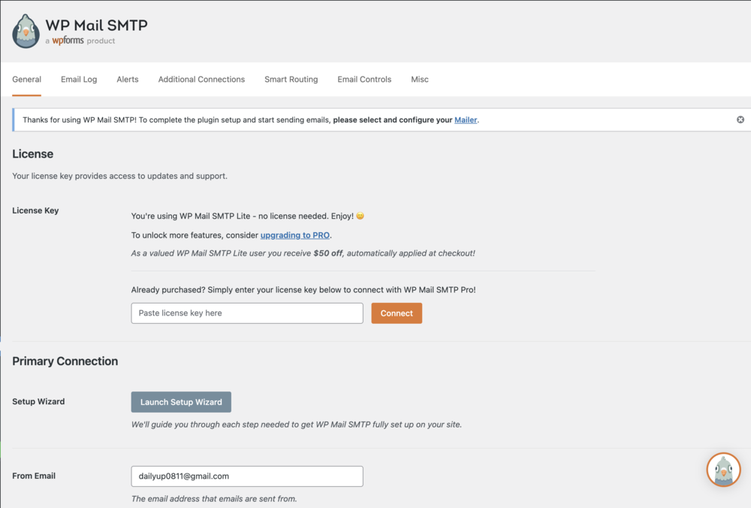Click the "$50 off" discount text
This screenshot has height=508, width=751.
coord(328,253)
